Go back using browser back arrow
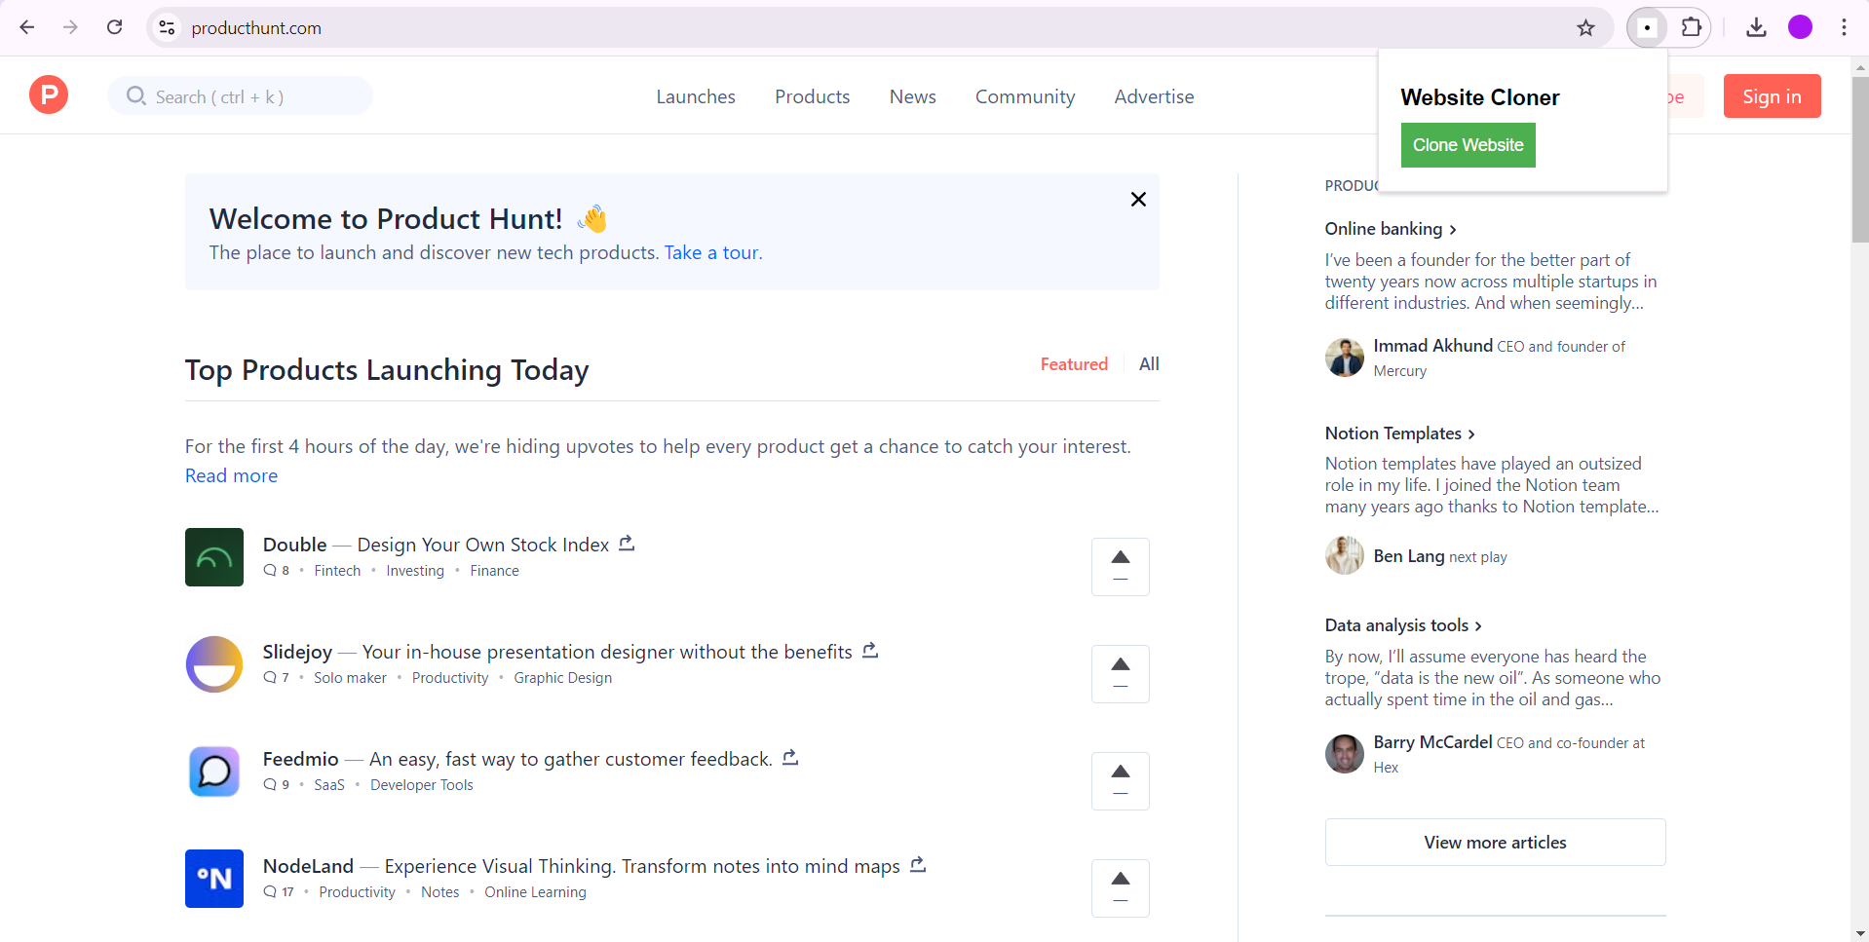 27,27
